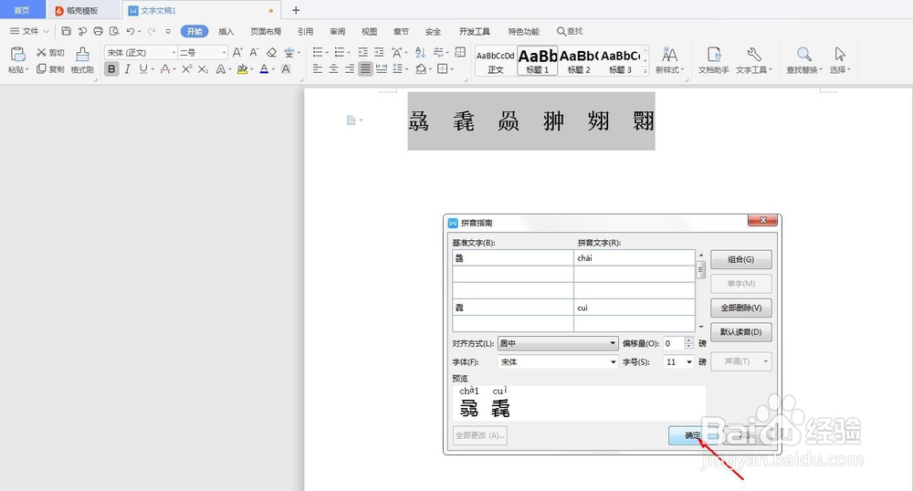This screenshot has height=491, width=913.
Task: Toggle Align right paragraph
Action: [x=350, y=69]
